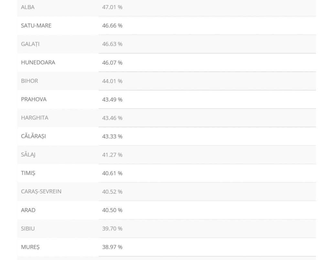Click the HARGHITA county cell
Screen dimensions: 331x260
[35, 118]
